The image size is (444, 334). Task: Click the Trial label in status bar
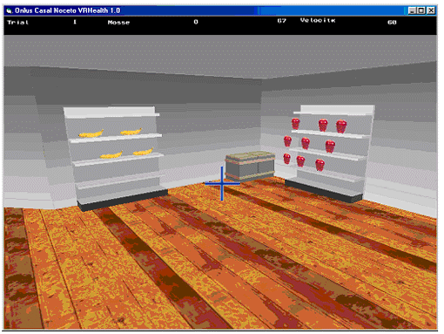coord(18,23)
